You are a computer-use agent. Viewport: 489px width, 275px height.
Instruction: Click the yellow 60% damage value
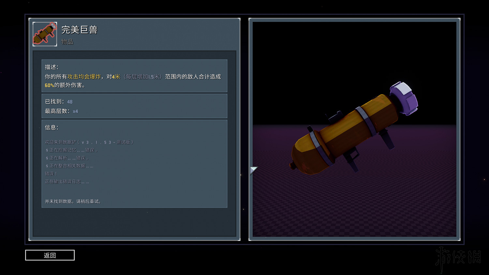tap(49, 85)
